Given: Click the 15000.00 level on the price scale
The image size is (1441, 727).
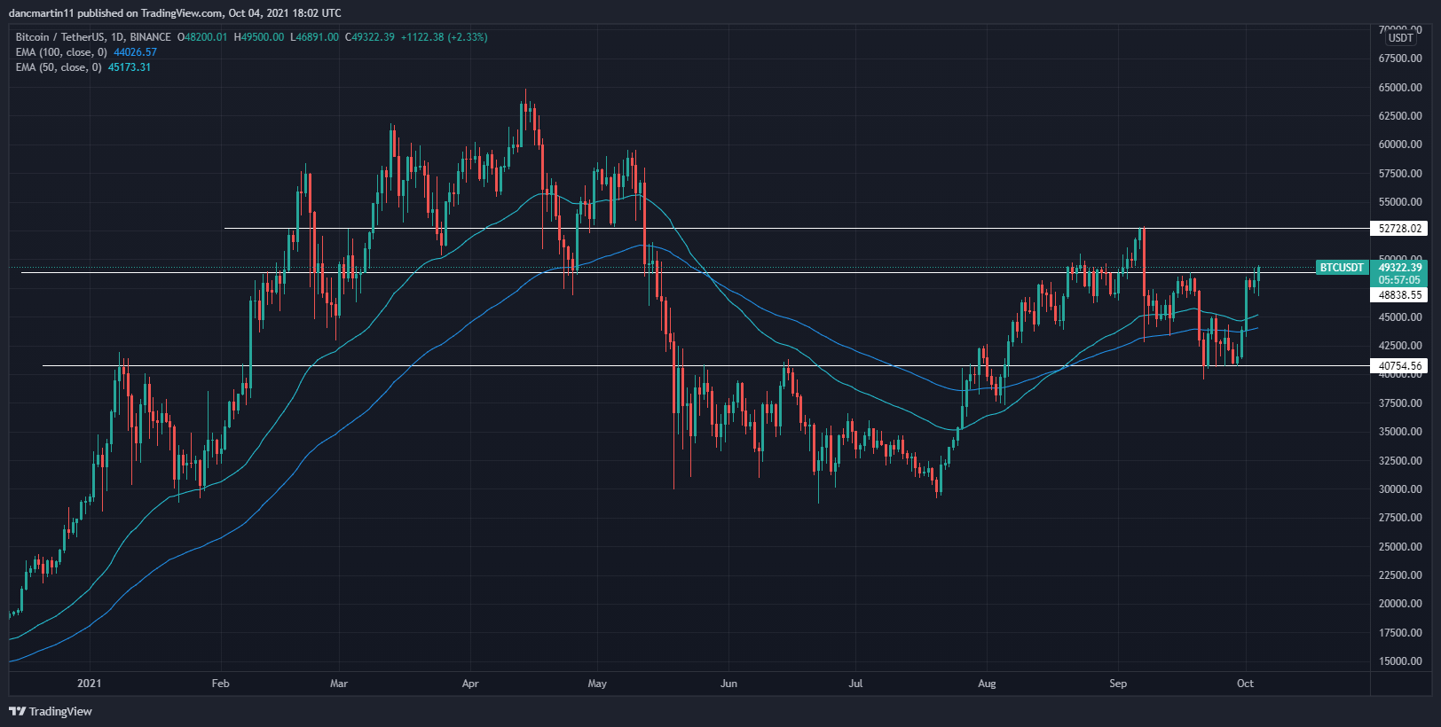Looking at the screenshot, I should click(x=1399, y=661).
